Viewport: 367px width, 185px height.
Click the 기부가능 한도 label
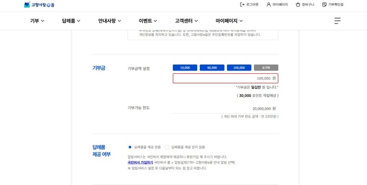(139, 108)
